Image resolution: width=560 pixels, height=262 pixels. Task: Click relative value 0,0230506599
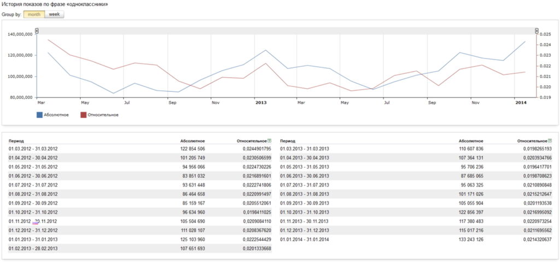coord(257,158)
